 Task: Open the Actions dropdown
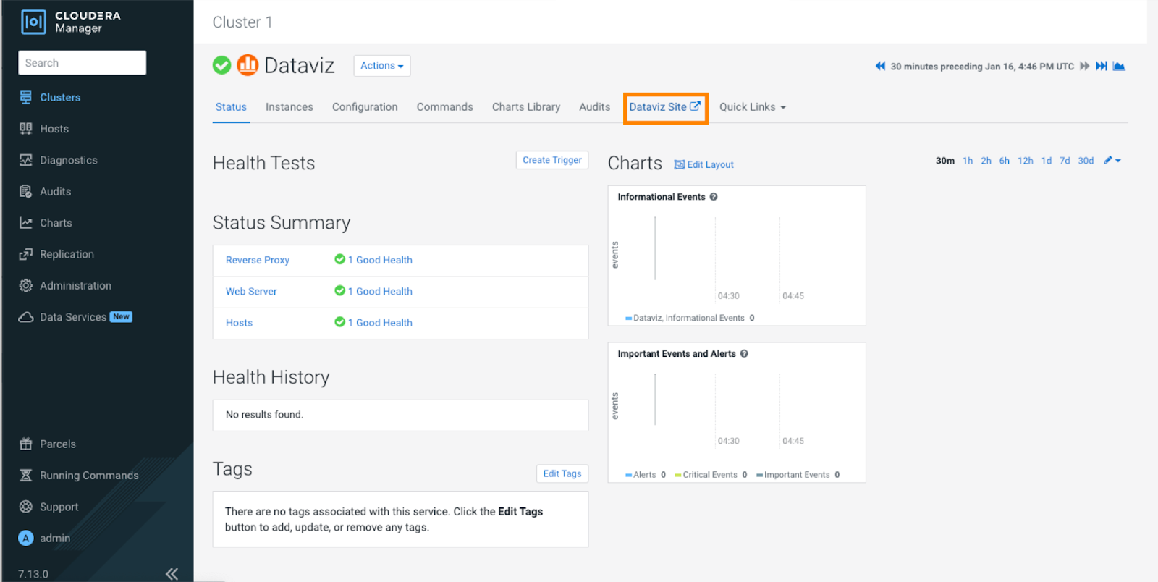pyautogui.click(x=381, y=66)
